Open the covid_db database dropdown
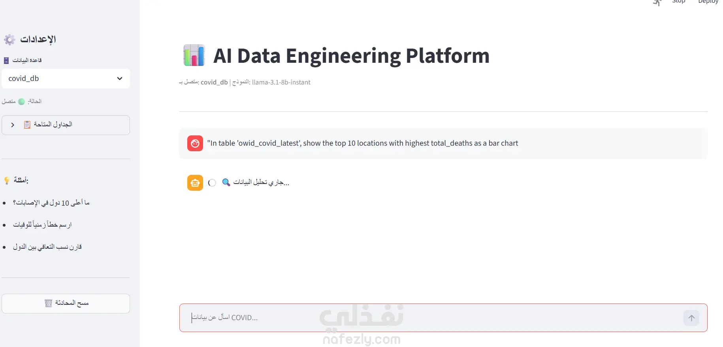This screenshot has width=723, height=347. [66, 79]
